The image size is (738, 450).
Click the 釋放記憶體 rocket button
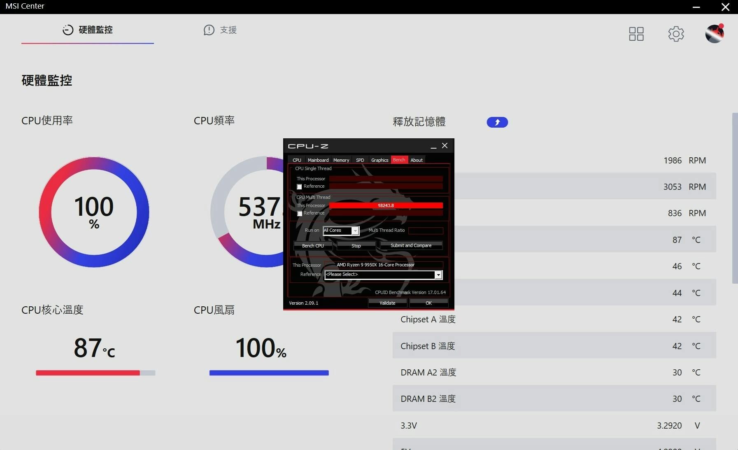[497, 122]
